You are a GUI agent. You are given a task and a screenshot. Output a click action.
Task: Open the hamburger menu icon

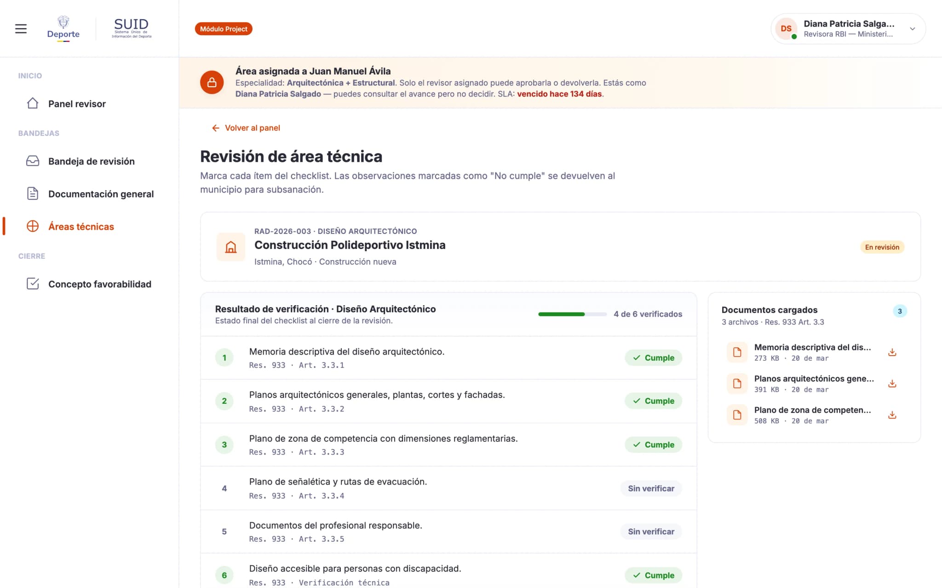click(x=21, y=28)
